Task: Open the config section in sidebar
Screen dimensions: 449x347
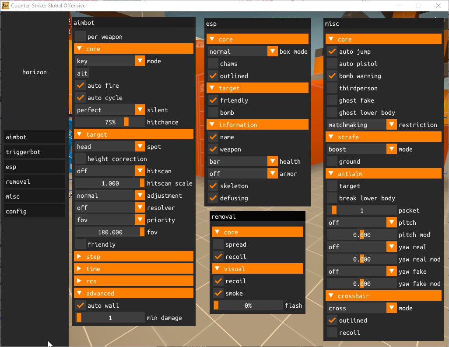Action: pos(35,211)
